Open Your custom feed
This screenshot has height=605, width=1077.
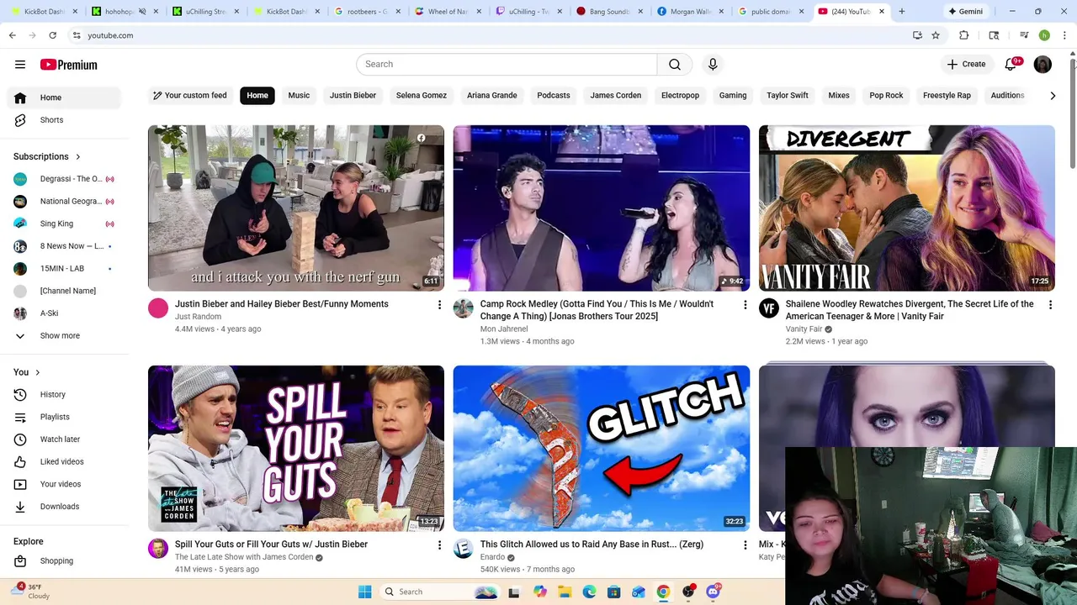189,96
